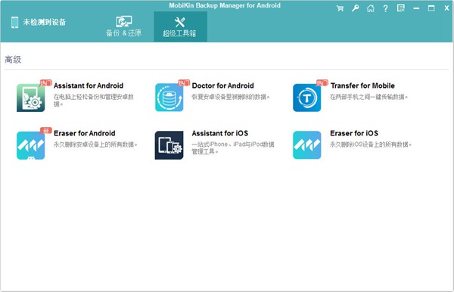Click the 永久删除安卓设备上的所有数据 description
This screenshot has width=454, height=292.
95,144
